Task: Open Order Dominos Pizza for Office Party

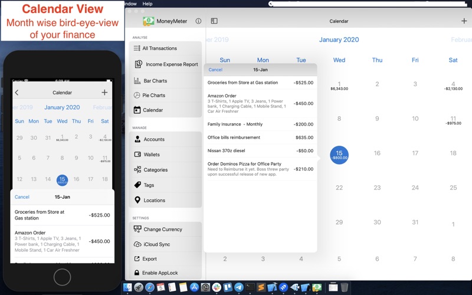Action: pos(260,169)
